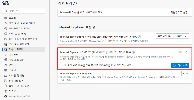
Task: Open 개인 정보, 검색 및 서비스 section
Action: pos(24,23)
